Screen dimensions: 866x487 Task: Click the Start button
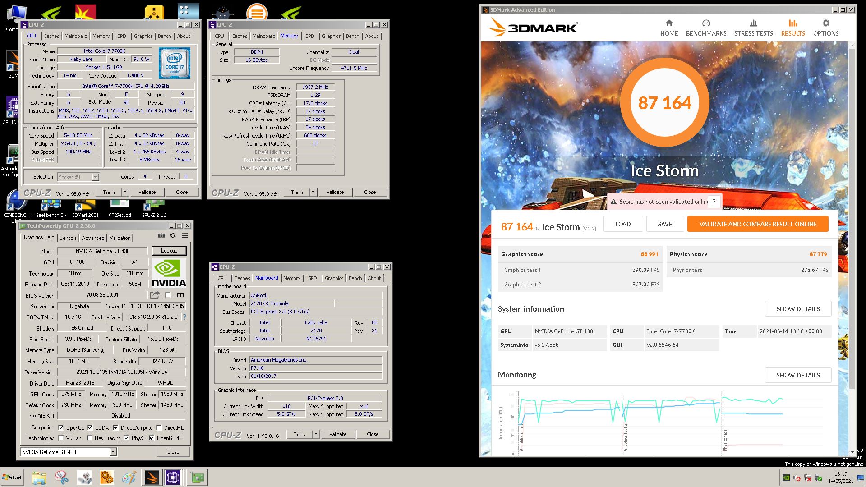12,477
